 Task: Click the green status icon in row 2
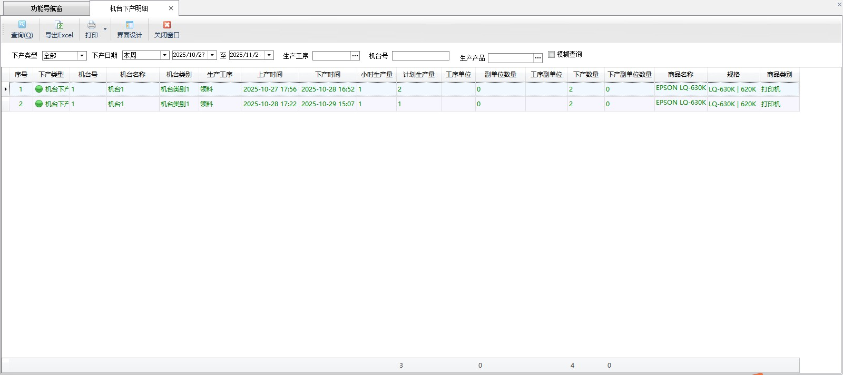(39, 104)
